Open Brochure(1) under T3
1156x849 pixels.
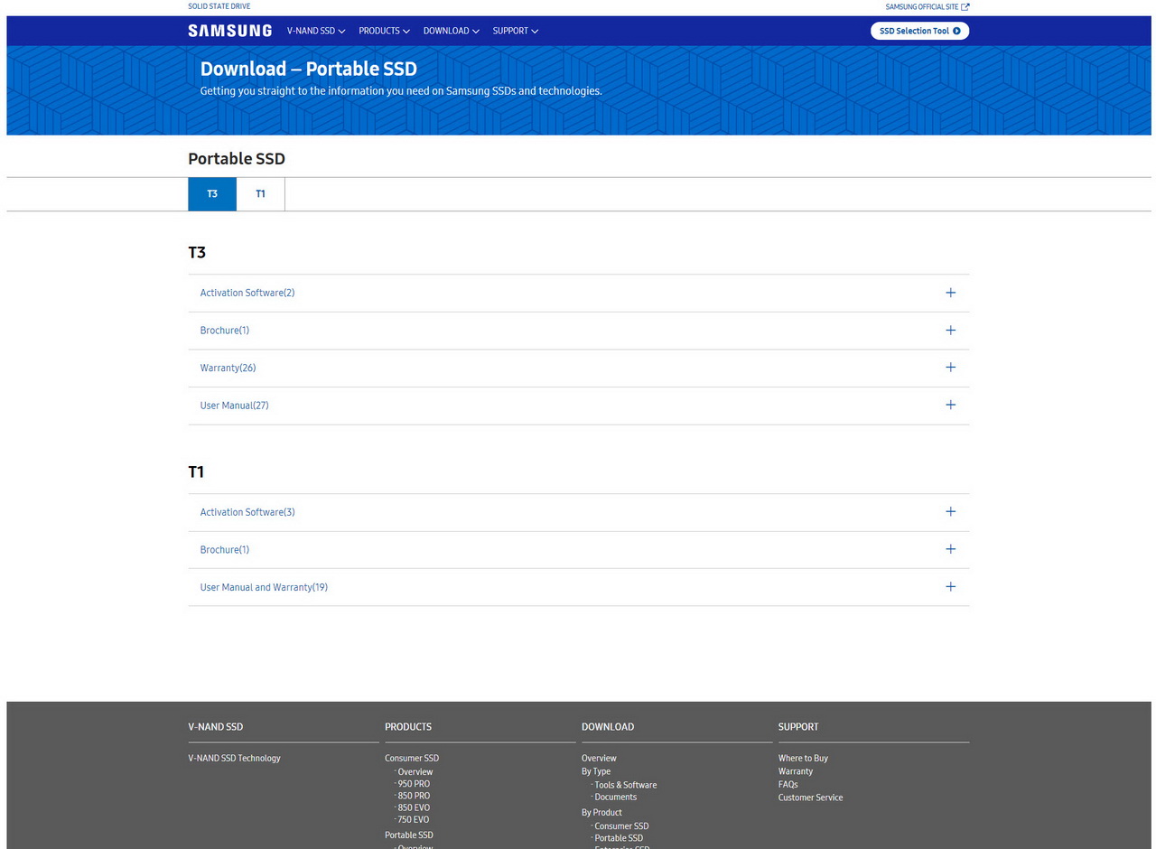pyautogui.click(x=225, y=331)
